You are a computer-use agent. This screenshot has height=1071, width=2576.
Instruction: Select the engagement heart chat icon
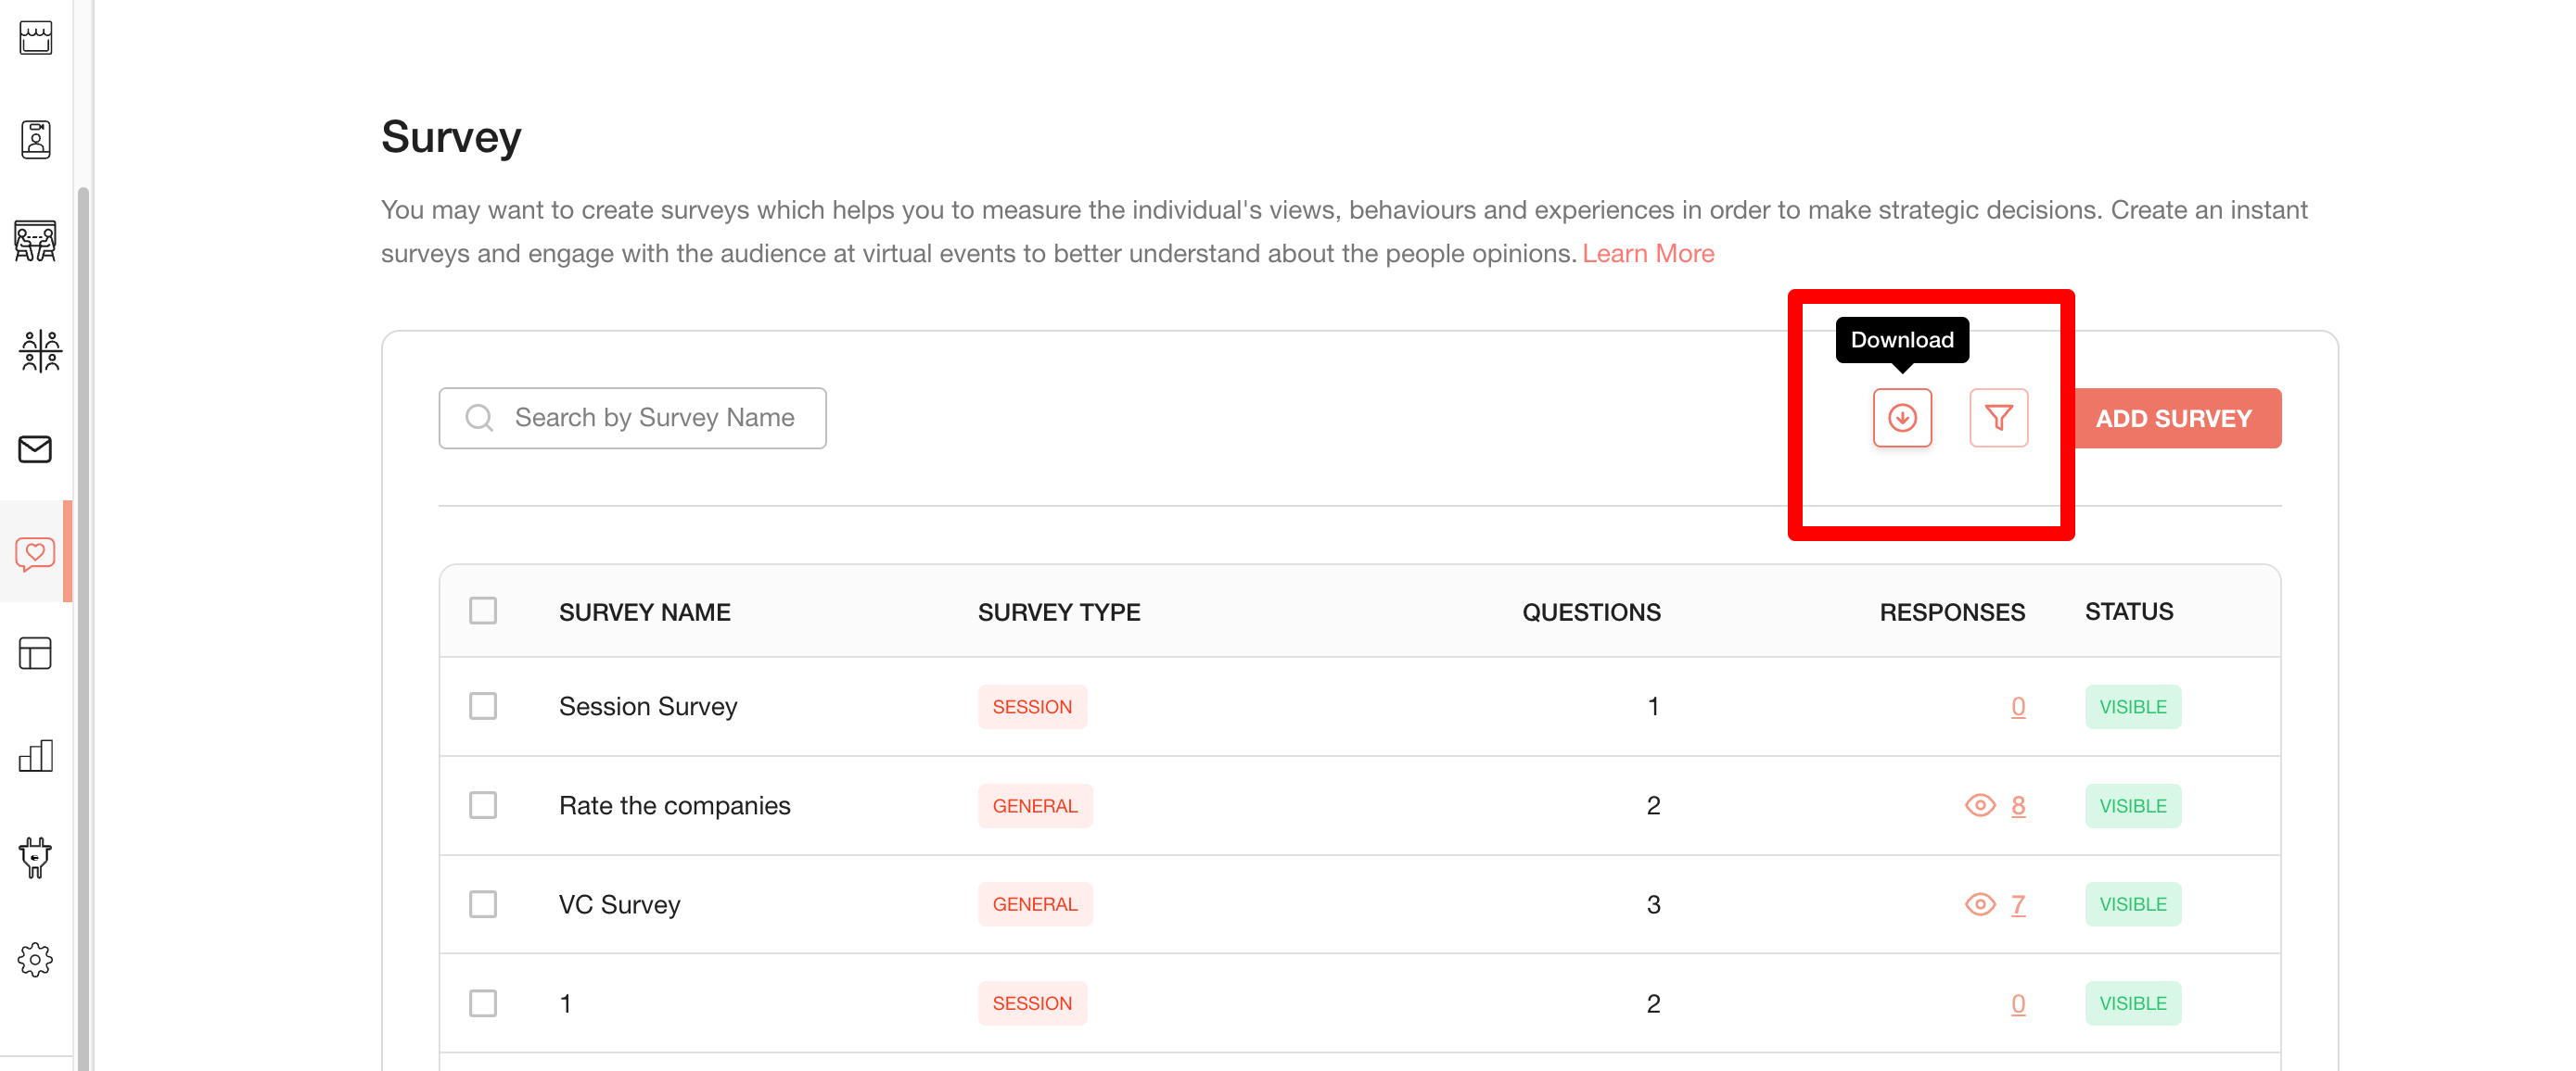pos(36,552)
